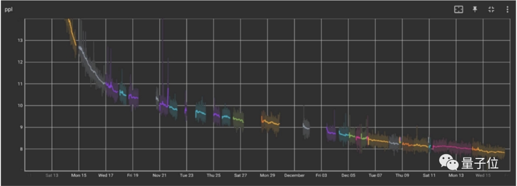517x186 pixels.
Task: Click the y-axis label 8
Action: coord(21,149)
